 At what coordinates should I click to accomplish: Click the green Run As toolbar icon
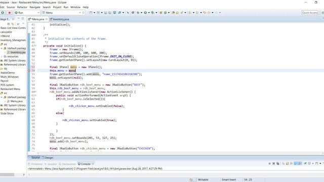(x=145, y=13)
